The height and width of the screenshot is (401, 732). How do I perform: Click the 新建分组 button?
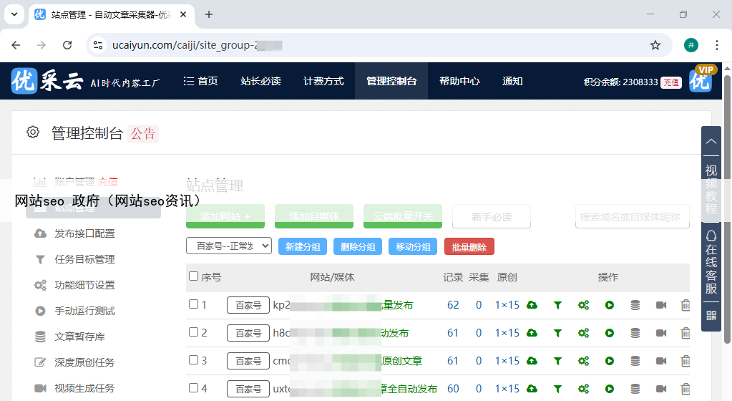(x=303, y=247)
